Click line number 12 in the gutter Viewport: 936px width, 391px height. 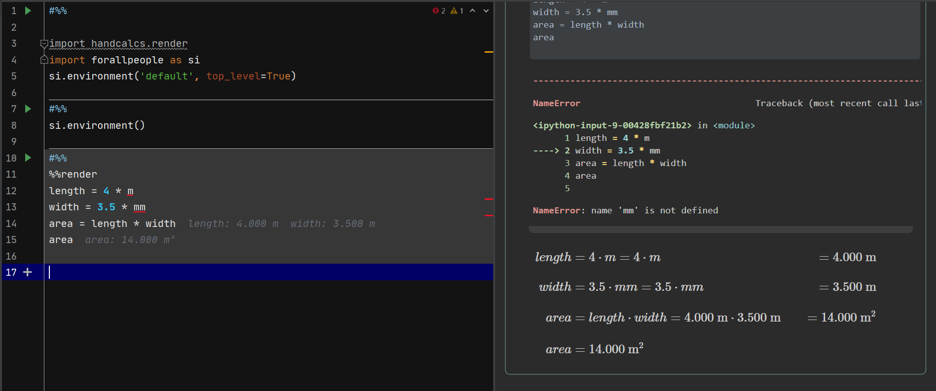click(x=11, y=191)
